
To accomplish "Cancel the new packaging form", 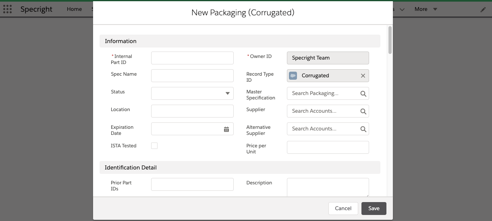I will (x=343, y=208).
